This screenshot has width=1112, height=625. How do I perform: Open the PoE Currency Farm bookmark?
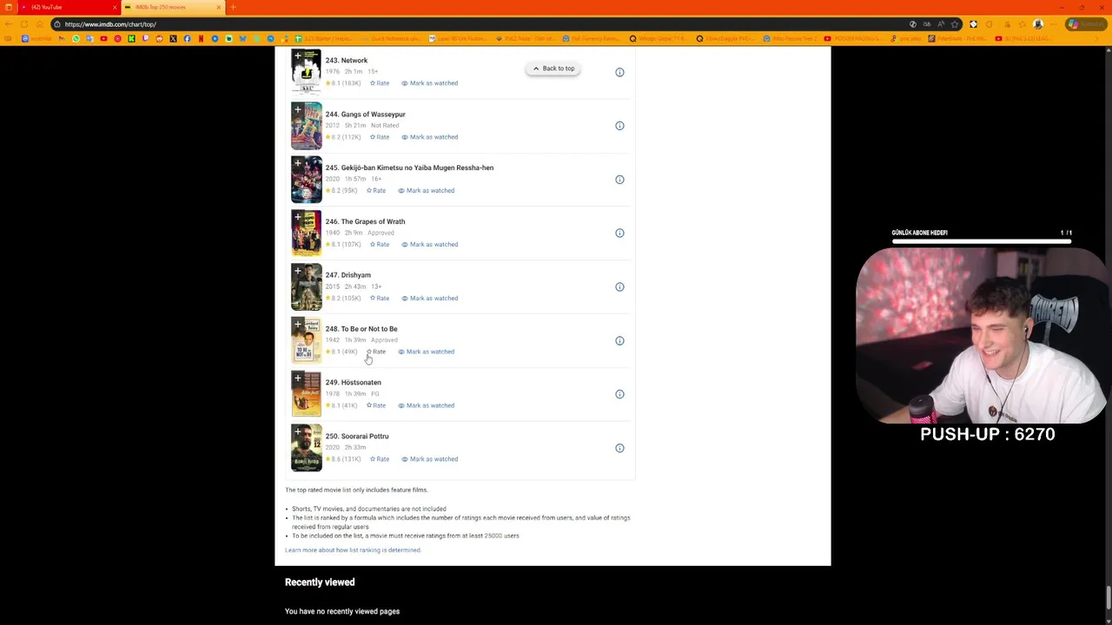[x=593, y=38]
